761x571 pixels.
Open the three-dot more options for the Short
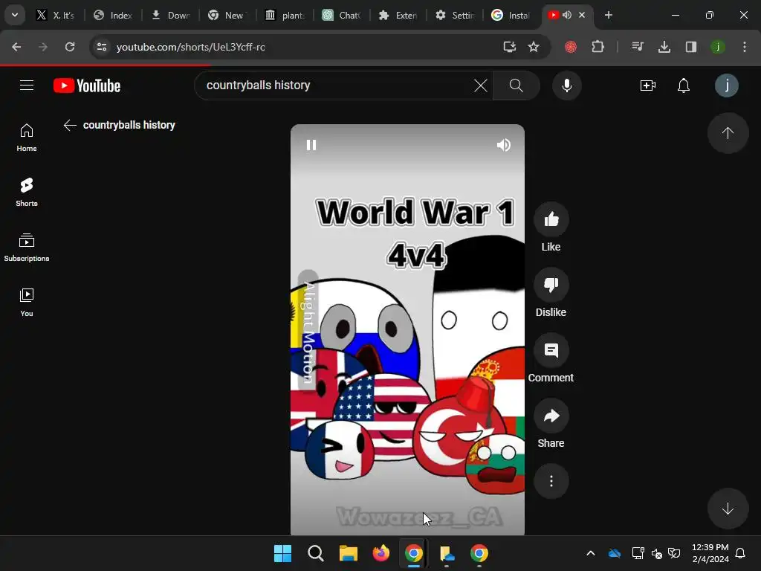click(551, 481)
